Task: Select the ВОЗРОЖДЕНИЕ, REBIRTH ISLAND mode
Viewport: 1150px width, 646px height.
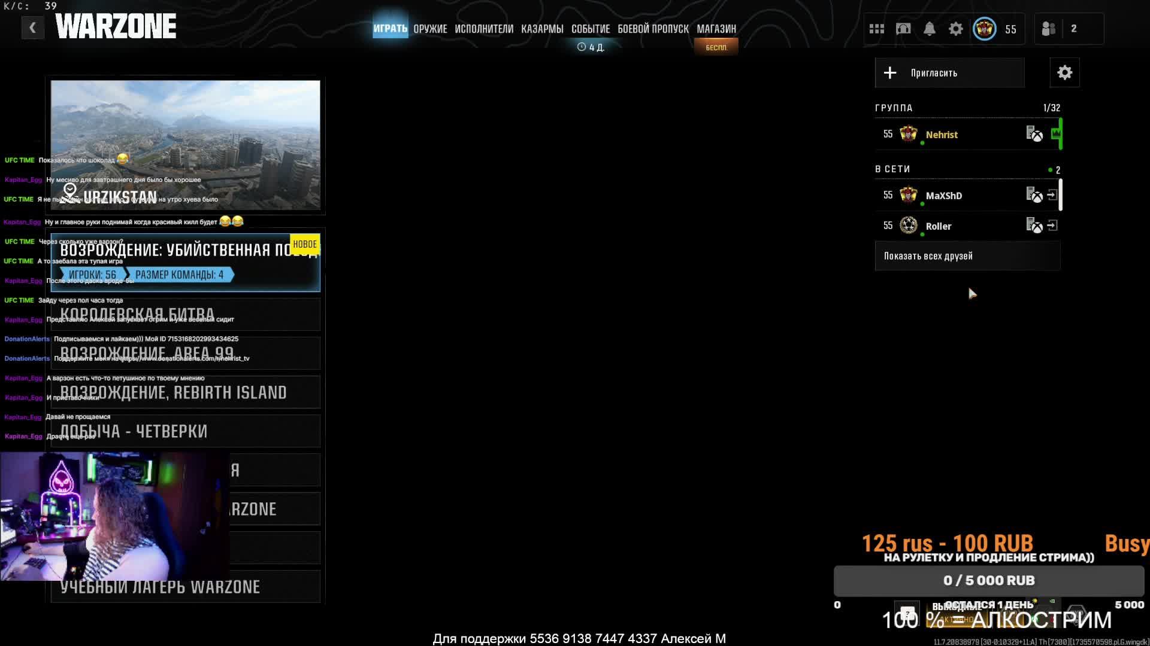Action: pos(185,392)
